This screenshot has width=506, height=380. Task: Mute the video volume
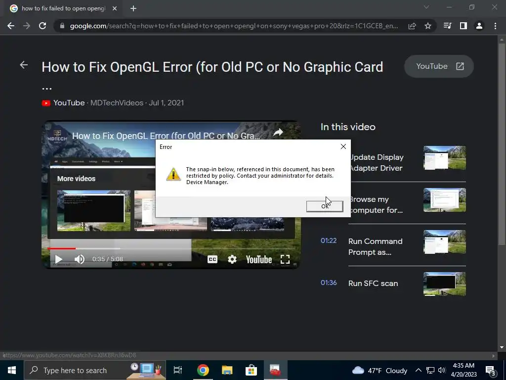(x=80, y=259)
